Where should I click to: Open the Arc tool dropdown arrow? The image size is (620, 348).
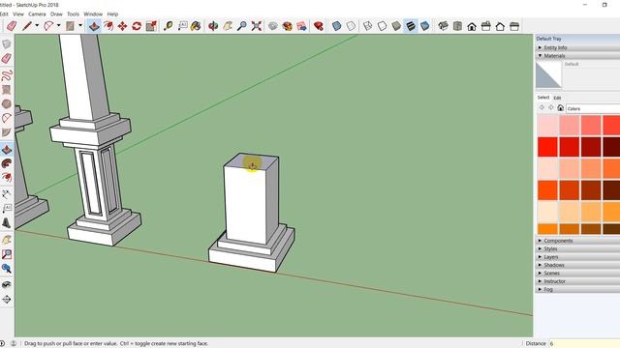(x=58, y=26)
